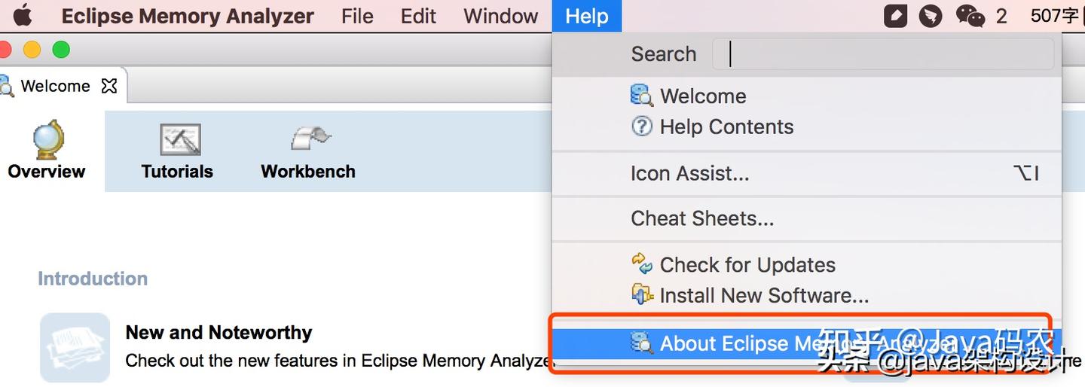Click the Apple menu icon
The image size is (1085, 387).
coord(22,16)
